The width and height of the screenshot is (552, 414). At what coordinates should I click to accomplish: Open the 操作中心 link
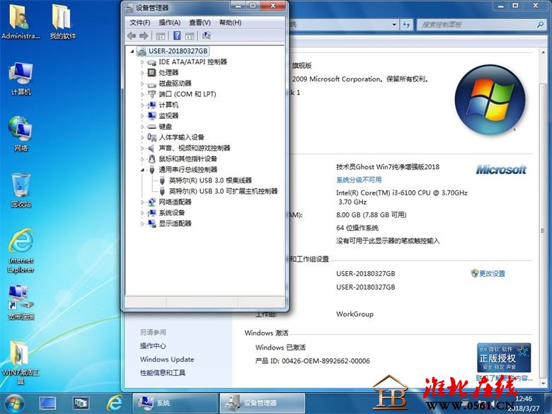(x=153, y=346)
